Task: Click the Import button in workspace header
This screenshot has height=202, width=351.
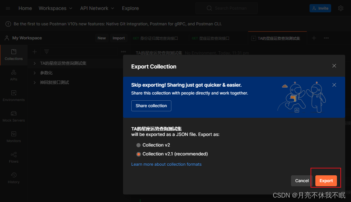Action: [x=119, y=38]
